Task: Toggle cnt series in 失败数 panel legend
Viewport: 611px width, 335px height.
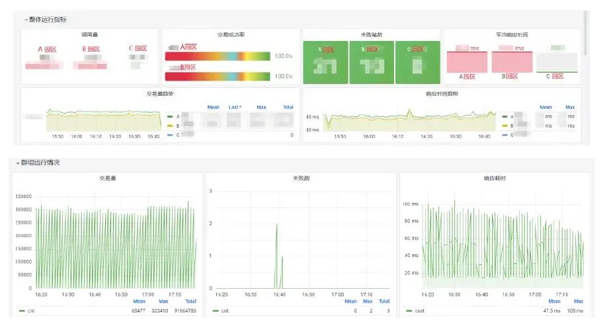Action: (225, 311)
